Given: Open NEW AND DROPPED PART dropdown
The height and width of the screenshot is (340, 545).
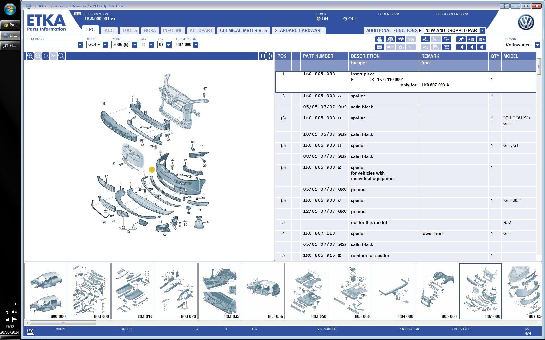Looking at the screenshot, I should 482,30.
